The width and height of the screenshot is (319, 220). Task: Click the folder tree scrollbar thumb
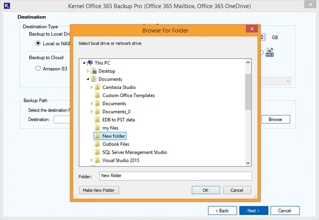point(248,91)
